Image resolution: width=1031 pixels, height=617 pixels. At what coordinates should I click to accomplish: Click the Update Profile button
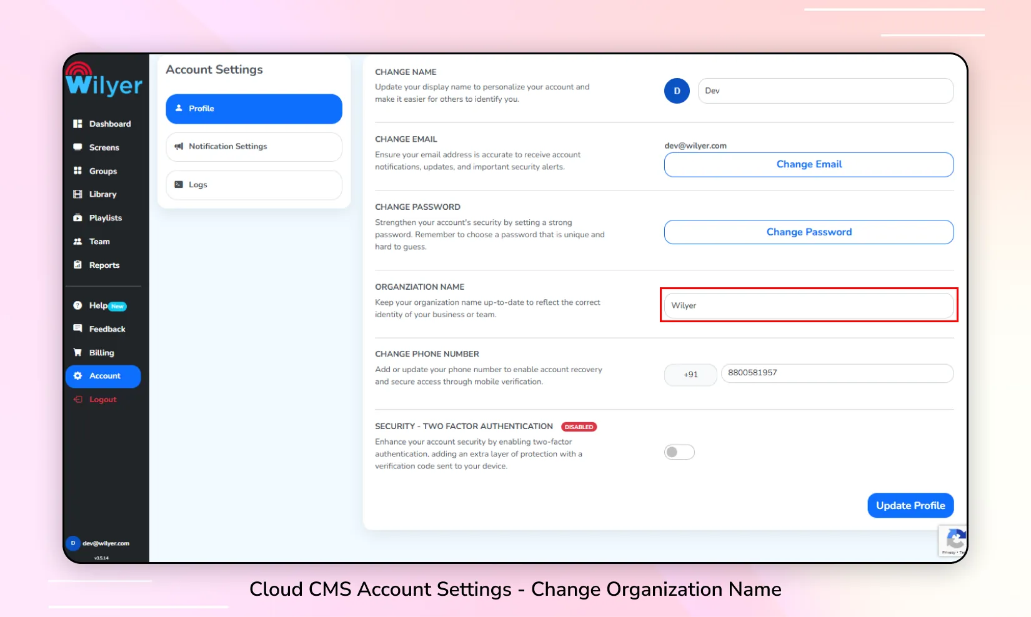pyautogui.click(x=910, y=506)
